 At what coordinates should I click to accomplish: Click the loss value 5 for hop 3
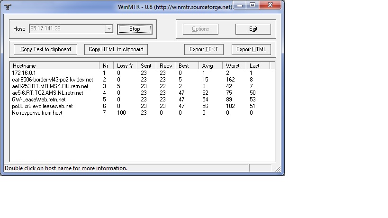pyautogui.click(x=118, y=86)
